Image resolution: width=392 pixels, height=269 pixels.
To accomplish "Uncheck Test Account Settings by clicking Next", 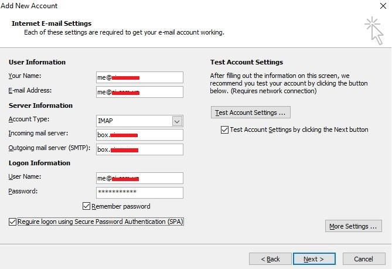I will 224,130.
